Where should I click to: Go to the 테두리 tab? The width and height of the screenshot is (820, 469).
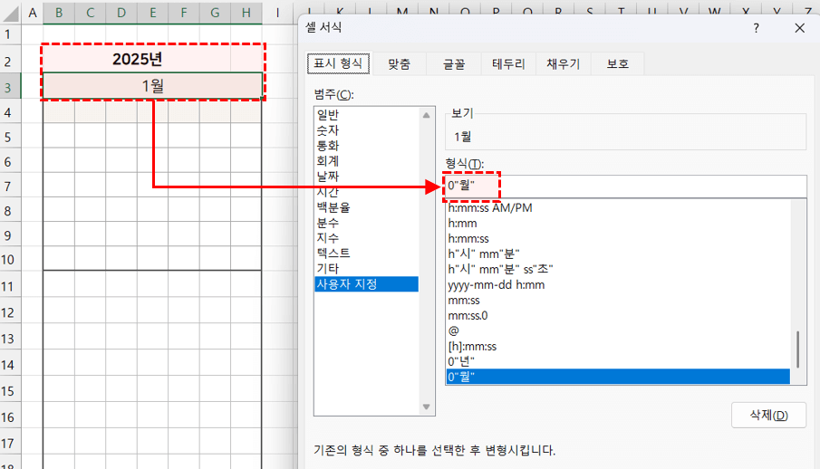click(x=509, y=64)
